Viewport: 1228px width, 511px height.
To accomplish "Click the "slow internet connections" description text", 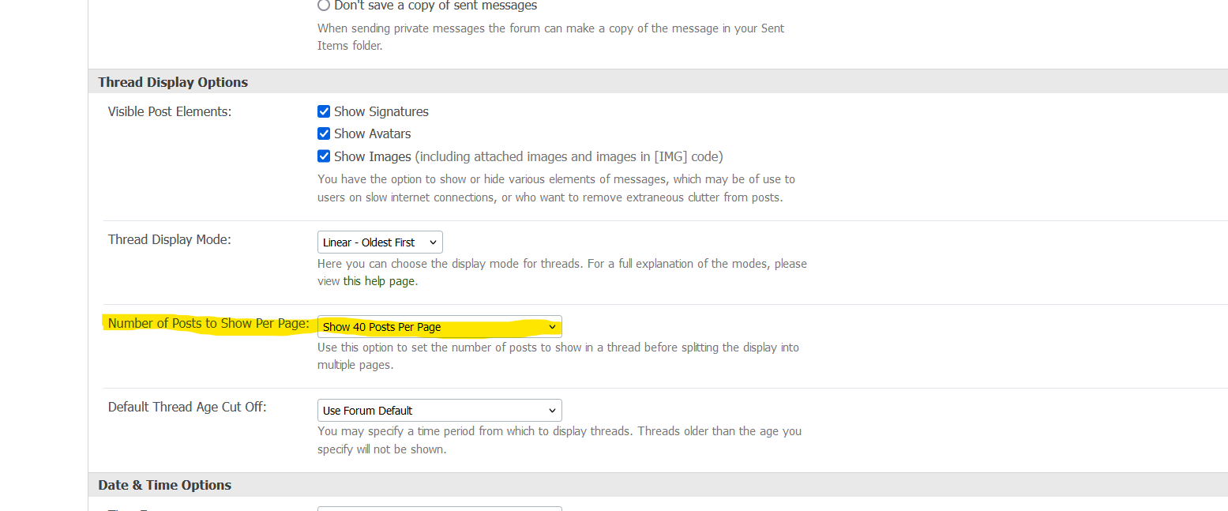I will coord(556,189).
